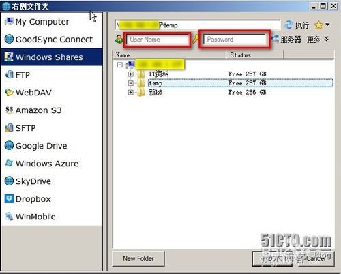Click the Windows Azure icon
The height and width of the screenshot is (274, 341).
point(9,163)
